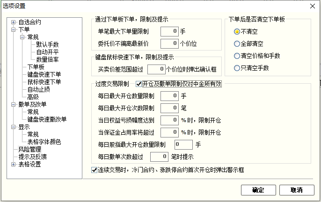The height and width of the screenshot is (202, 321).
Task: Collapse the 显示 tree node
Action: (13, 127)
